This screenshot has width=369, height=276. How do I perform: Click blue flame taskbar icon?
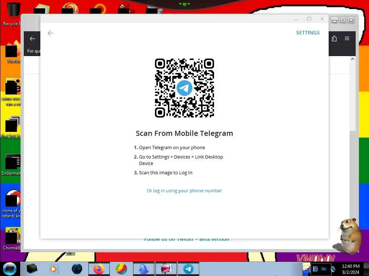(x=143, y=269)
